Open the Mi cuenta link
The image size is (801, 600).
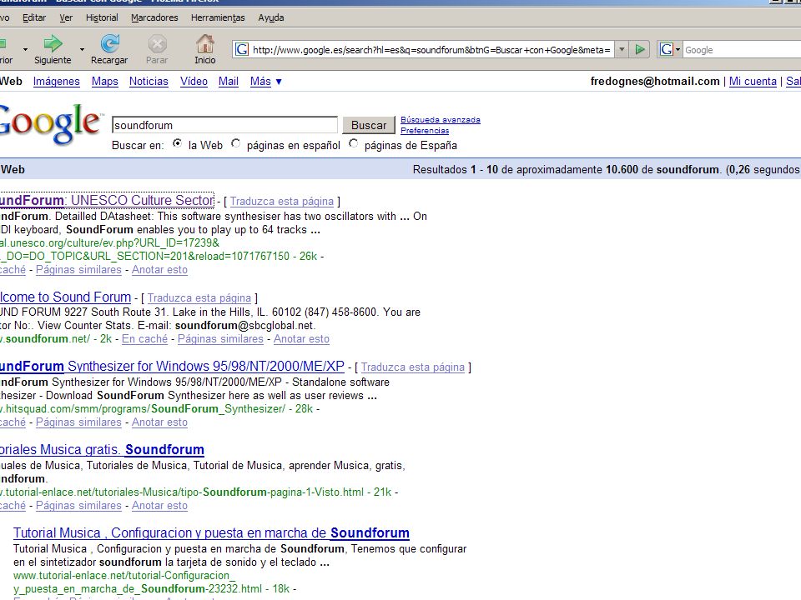[x=753, y=81]
